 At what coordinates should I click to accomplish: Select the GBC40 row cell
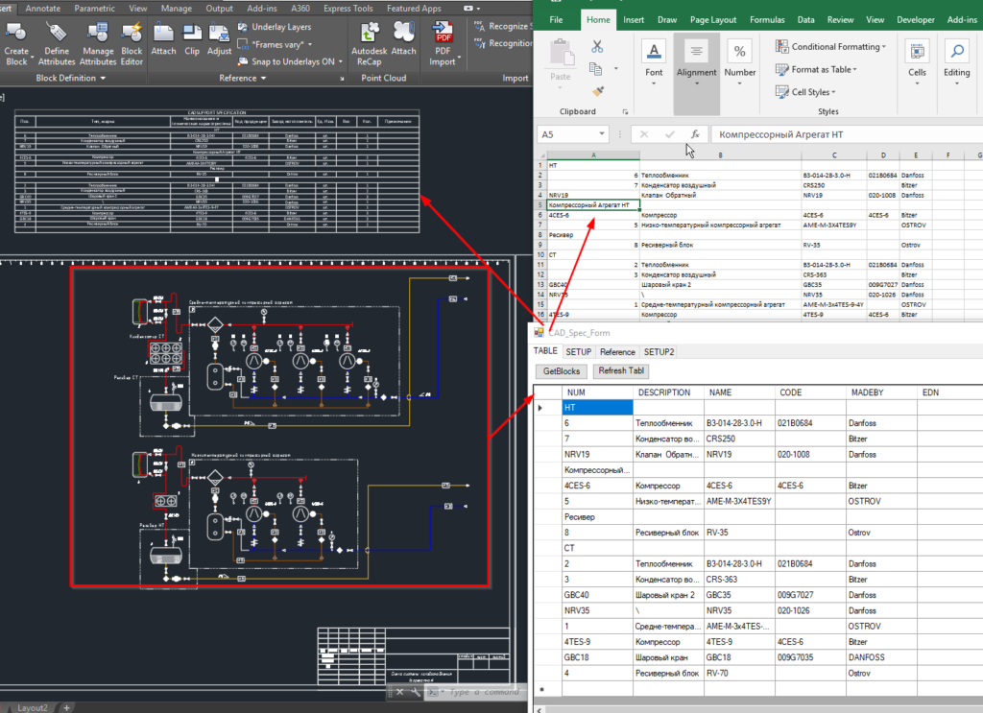click(x=597, y=595)
